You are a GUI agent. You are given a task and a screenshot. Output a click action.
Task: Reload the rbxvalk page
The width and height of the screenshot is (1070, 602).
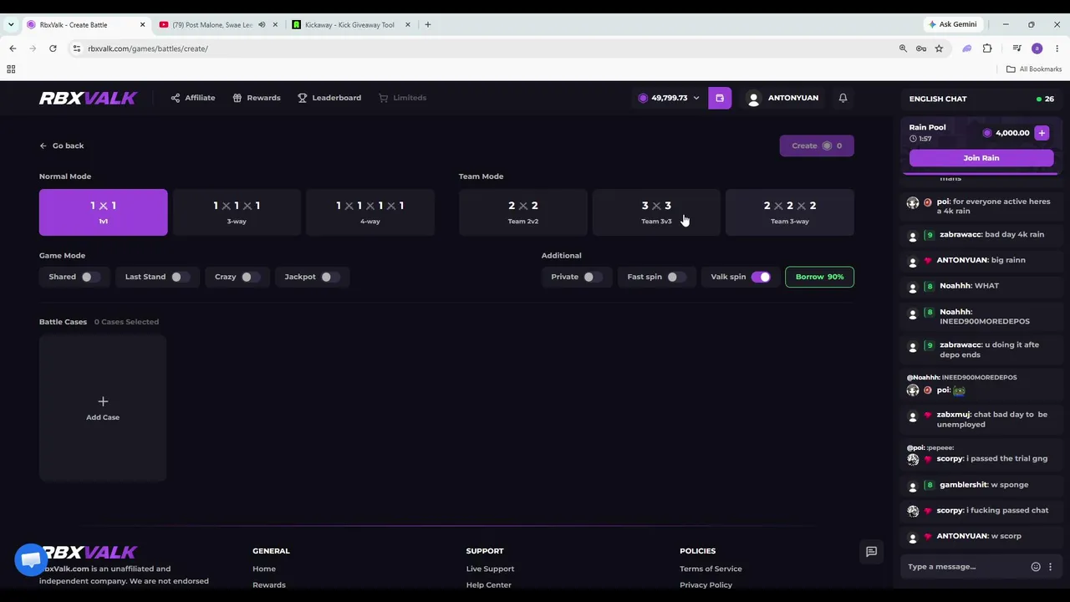53,48
